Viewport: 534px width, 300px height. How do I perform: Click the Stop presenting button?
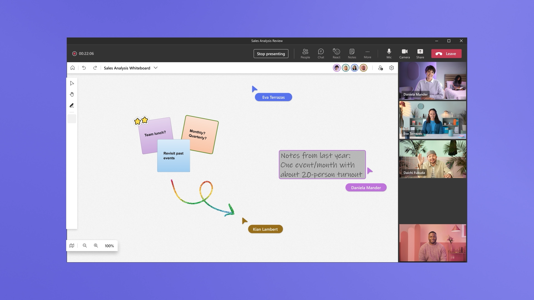tap(271, 54)
